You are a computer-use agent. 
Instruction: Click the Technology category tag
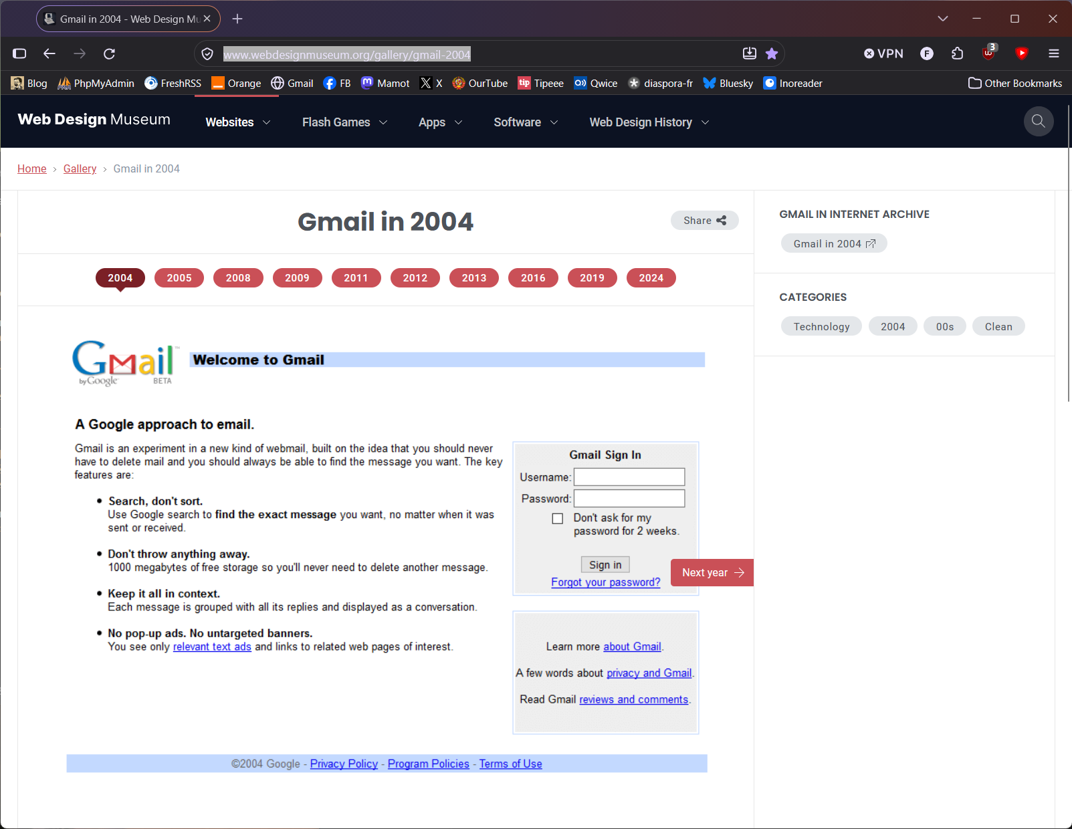click(x=821, y=326)
